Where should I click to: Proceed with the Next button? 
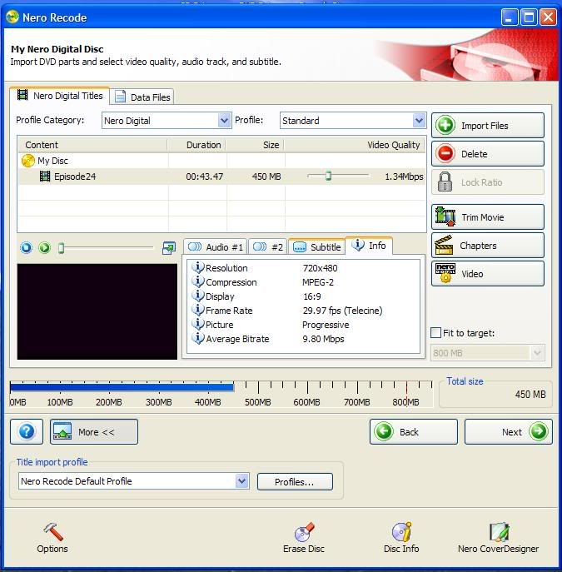click(509, 431)
